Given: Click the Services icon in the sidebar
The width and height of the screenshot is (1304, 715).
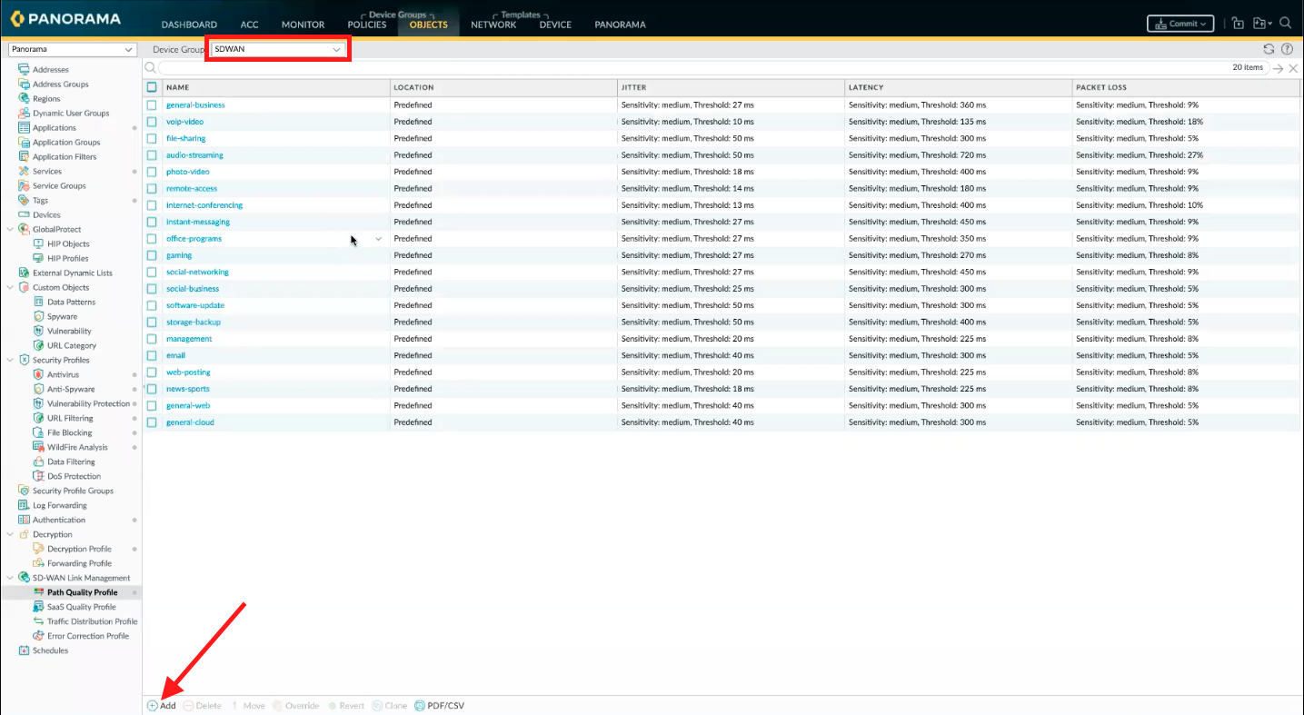Looking at the screenshot, I should 25,171.
